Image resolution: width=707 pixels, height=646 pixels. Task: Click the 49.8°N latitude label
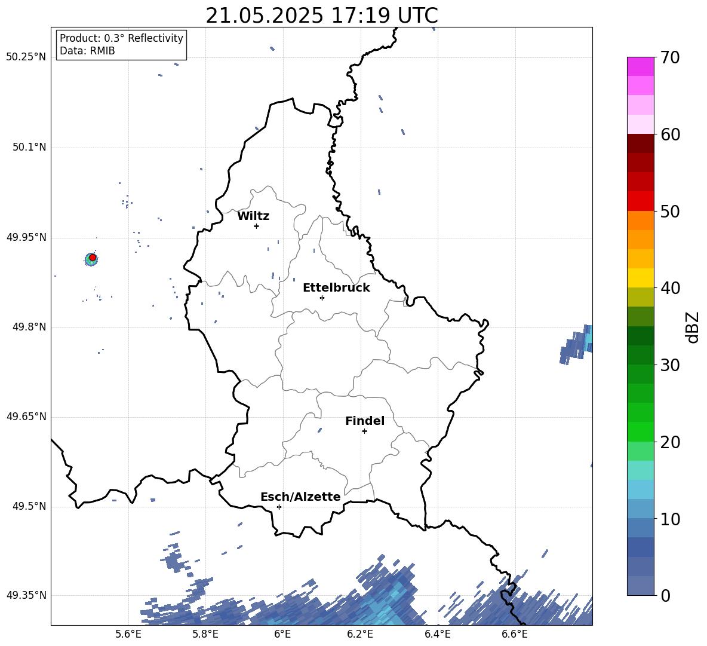(x=29, y=327)
